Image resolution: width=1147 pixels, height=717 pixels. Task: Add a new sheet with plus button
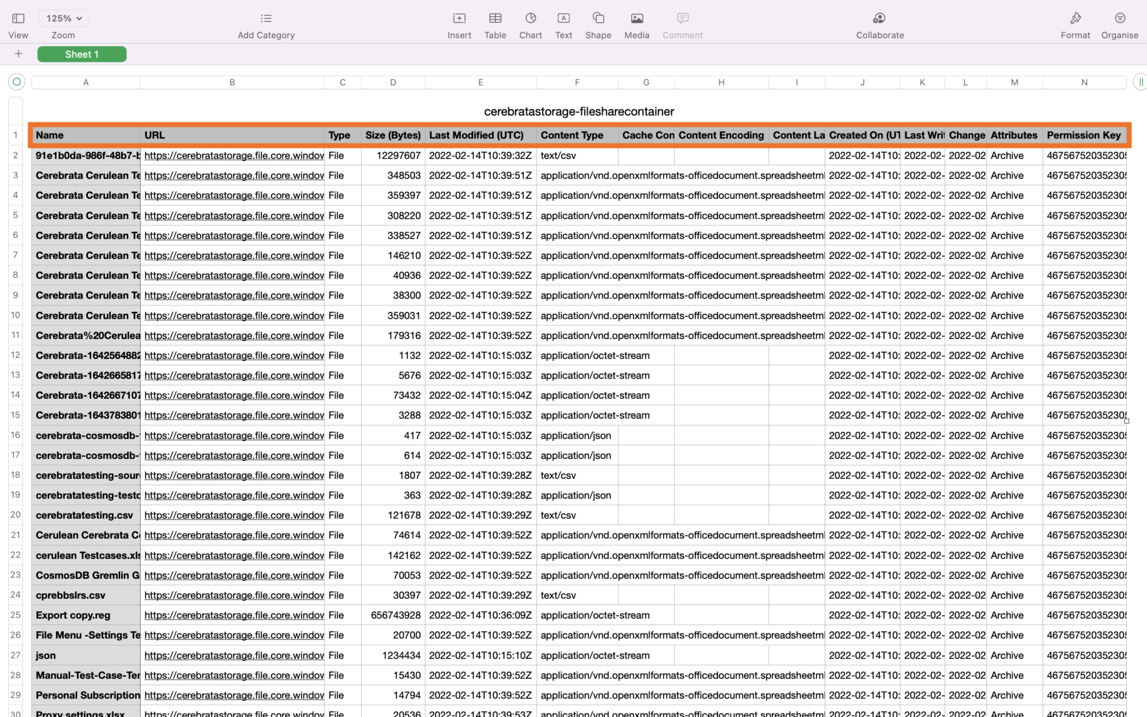18,54
